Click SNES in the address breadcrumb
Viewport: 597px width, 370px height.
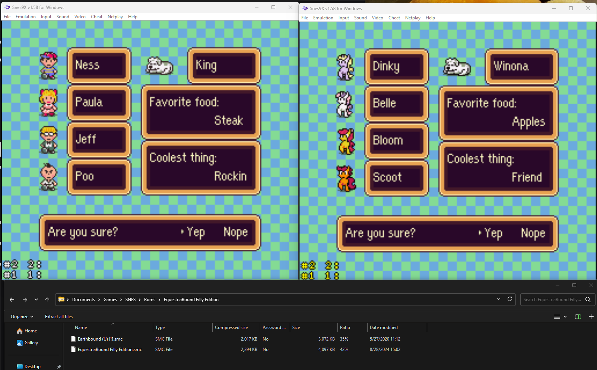(x=130, y=300)
